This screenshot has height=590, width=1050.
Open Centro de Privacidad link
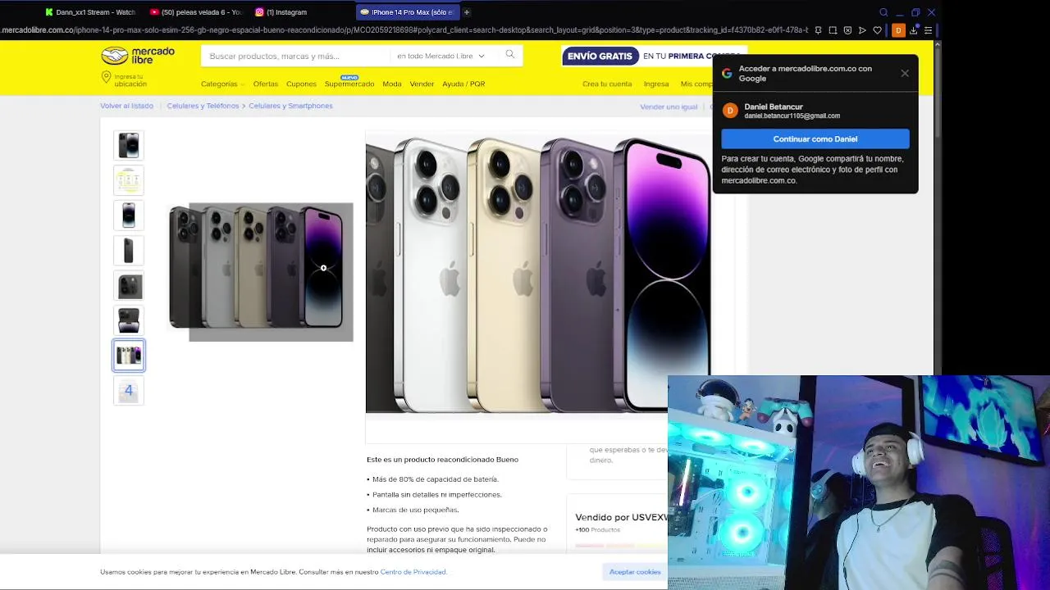pyautogui.click(x=413, y=572)
